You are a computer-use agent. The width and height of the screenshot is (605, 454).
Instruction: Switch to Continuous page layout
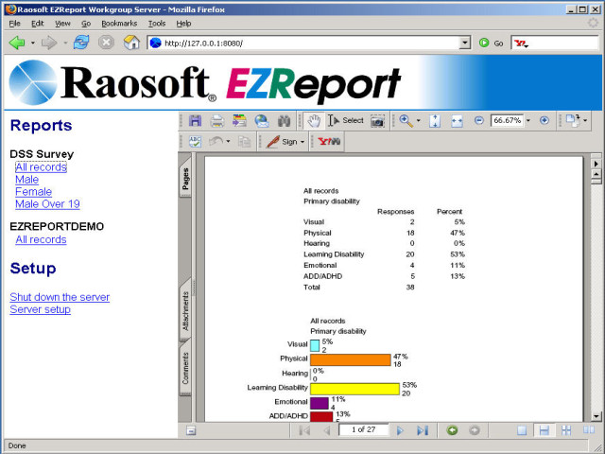pos(544,430)
